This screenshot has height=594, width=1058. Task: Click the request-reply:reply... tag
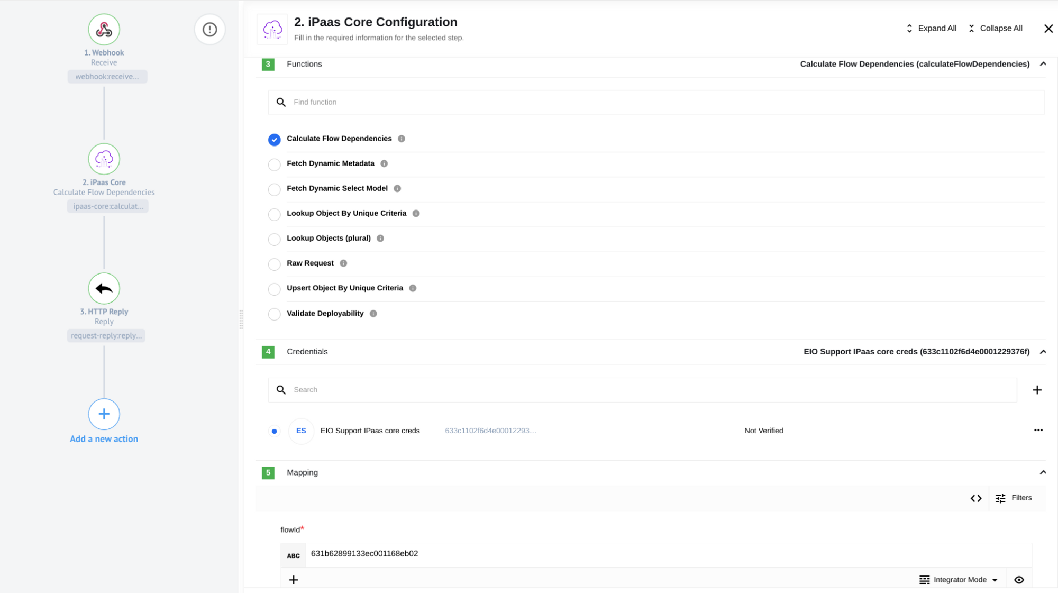106,336
